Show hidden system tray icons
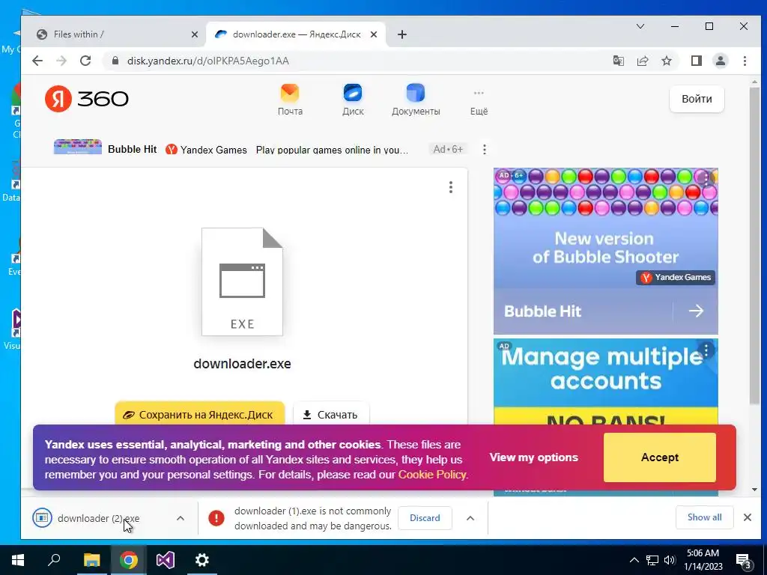767x575 pixels. (x=634, y=560)
